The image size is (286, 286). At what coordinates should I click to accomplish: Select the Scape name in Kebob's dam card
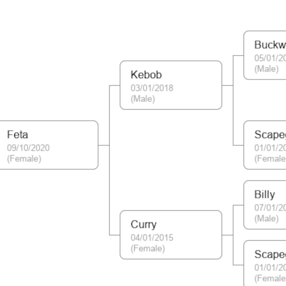coord(270,134)
